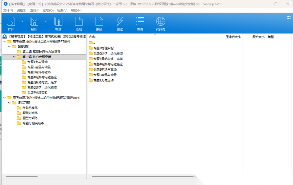Open the dropdown arrow next to 解压
Image resolution: width=293 pixels, height=185 pixels.
(x=46, y=21)
